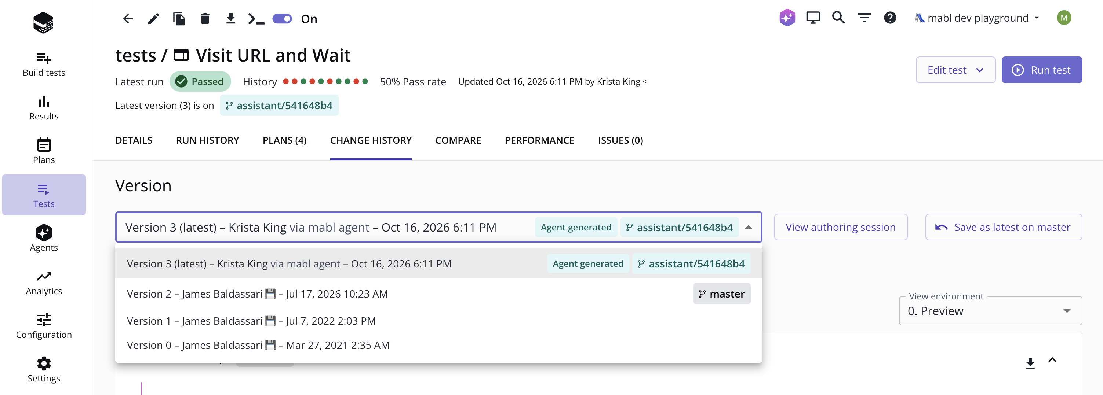Open Settings gear in the sidebar

click(x=44, y=370)
